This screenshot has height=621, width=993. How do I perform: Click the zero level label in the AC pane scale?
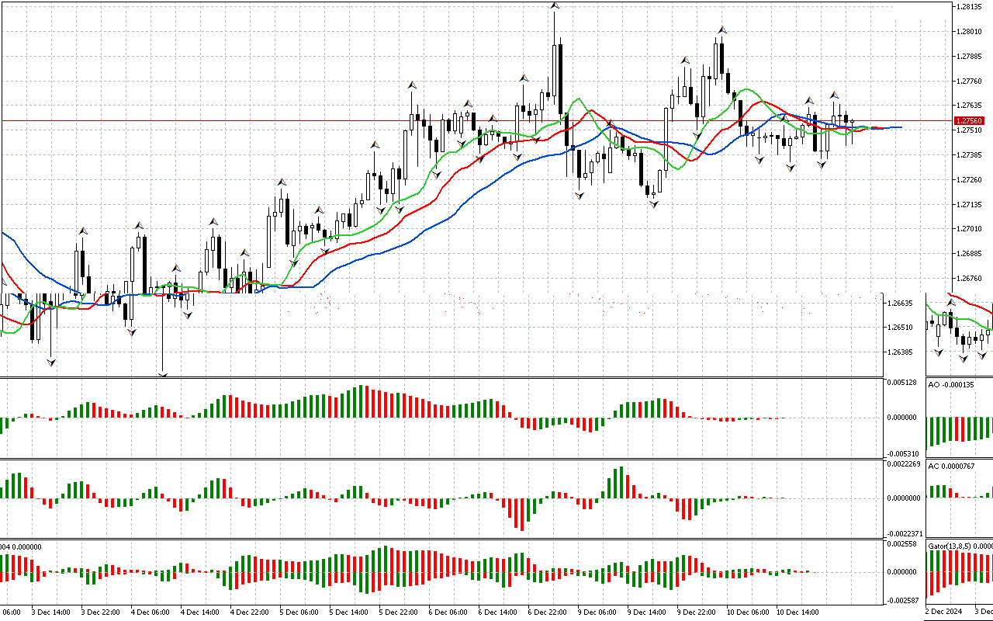[905, 498]
